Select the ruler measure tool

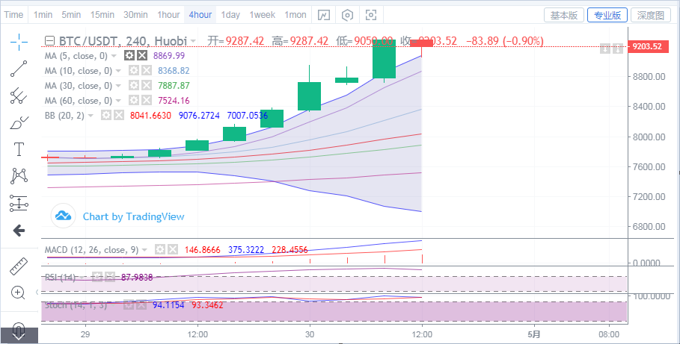(x=19, y=266)
